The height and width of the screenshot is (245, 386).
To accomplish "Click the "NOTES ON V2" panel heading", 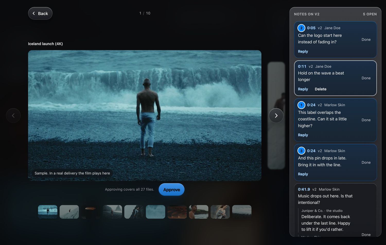I will tap(307, 14).
